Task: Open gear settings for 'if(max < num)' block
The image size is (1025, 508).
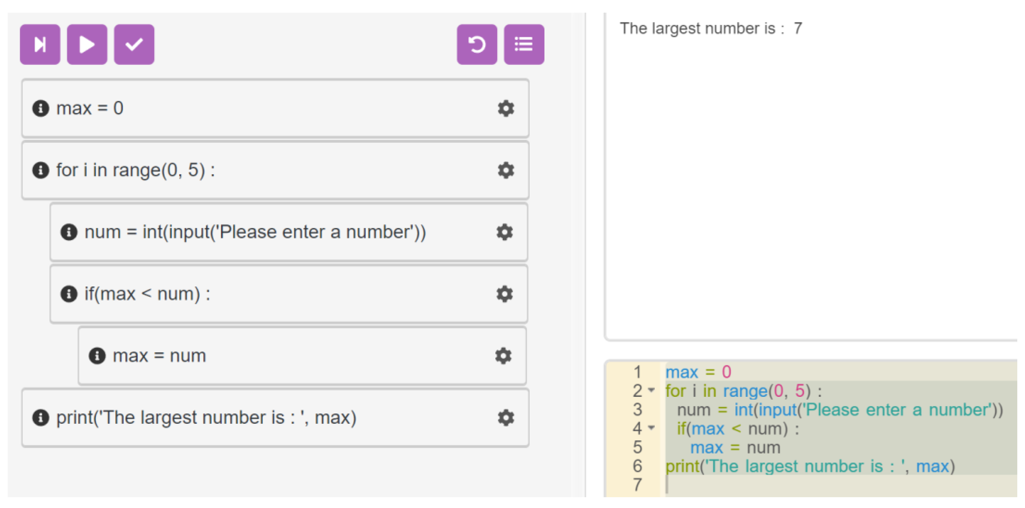Action: (505, 294)
